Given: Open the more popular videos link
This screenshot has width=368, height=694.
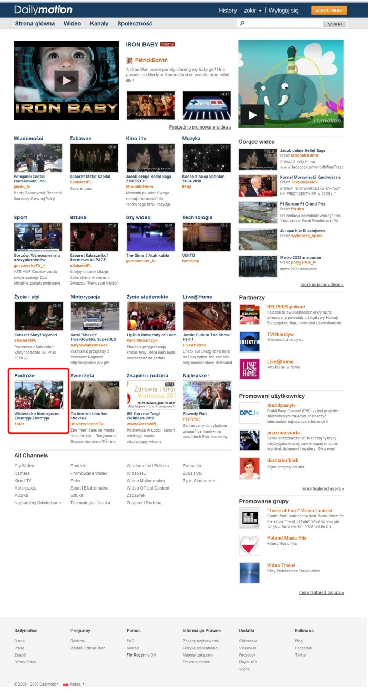Looking at the screenshot, I should (322, 285).
